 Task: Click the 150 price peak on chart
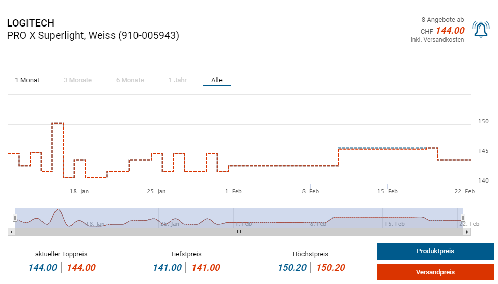point(58,123)
